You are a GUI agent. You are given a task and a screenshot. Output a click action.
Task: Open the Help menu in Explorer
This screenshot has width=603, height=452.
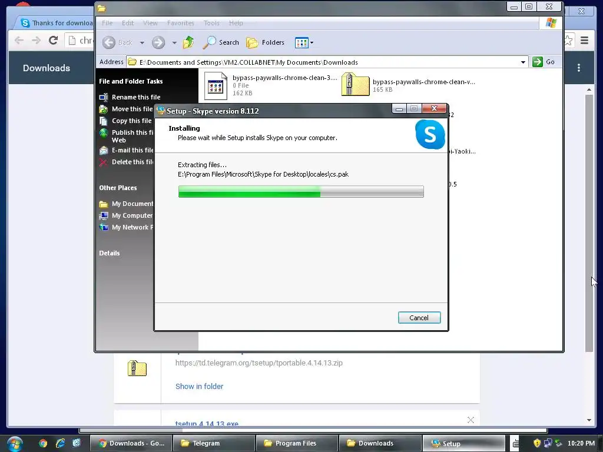pos(236,23)
